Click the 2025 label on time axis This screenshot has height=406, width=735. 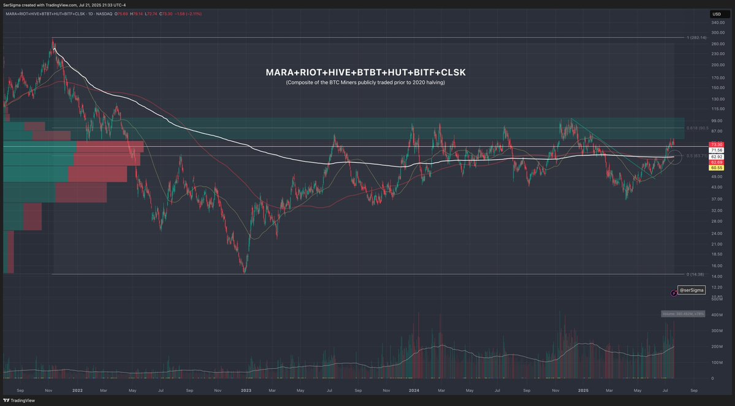pyautogui.click(x=583, y=390)
